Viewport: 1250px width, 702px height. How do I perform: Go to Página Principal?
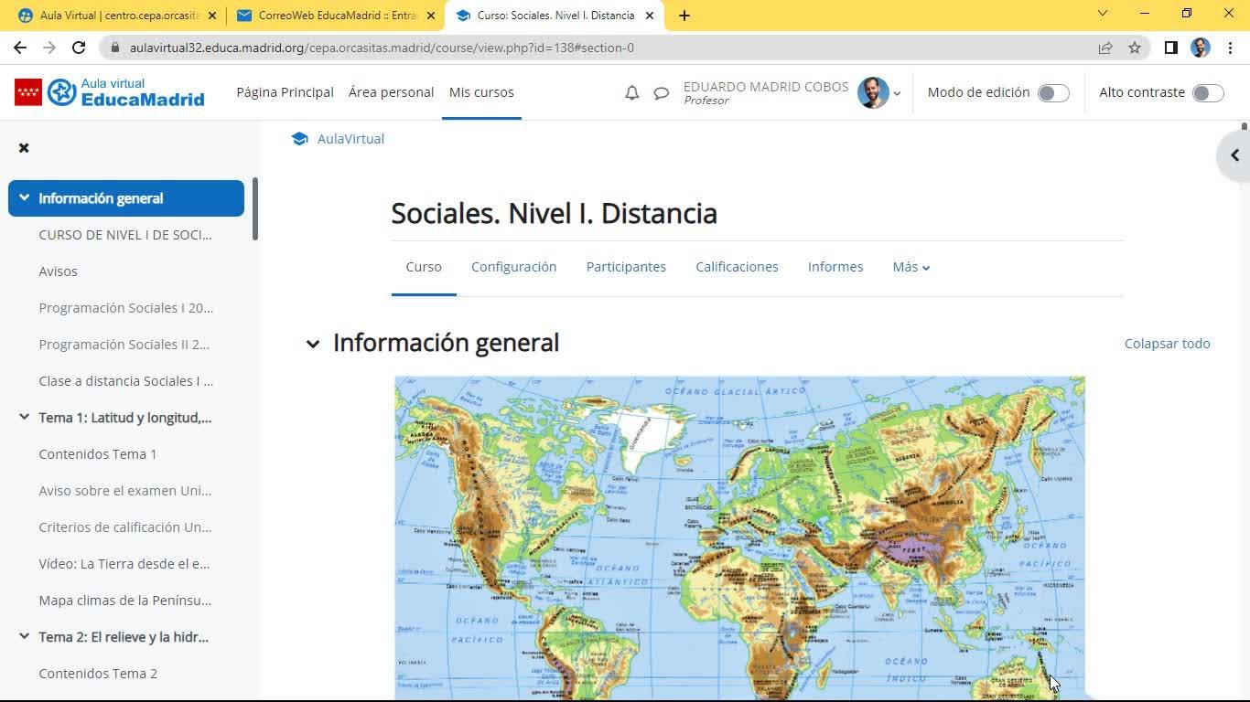pos(285,92)
